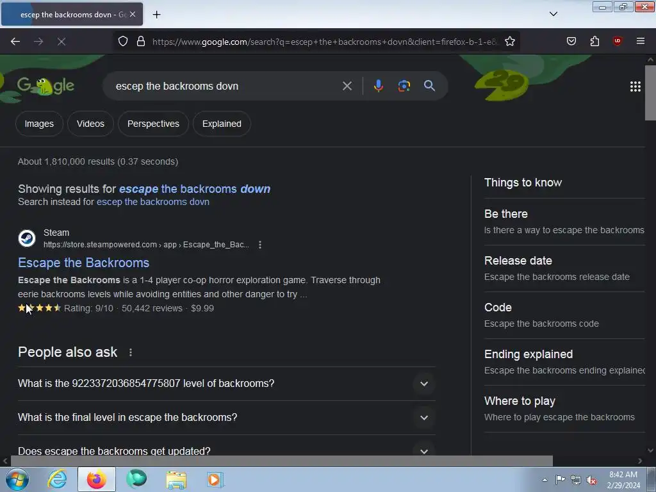
Task: Click the 'About 1,810,000 results' text
Action: 98,161
